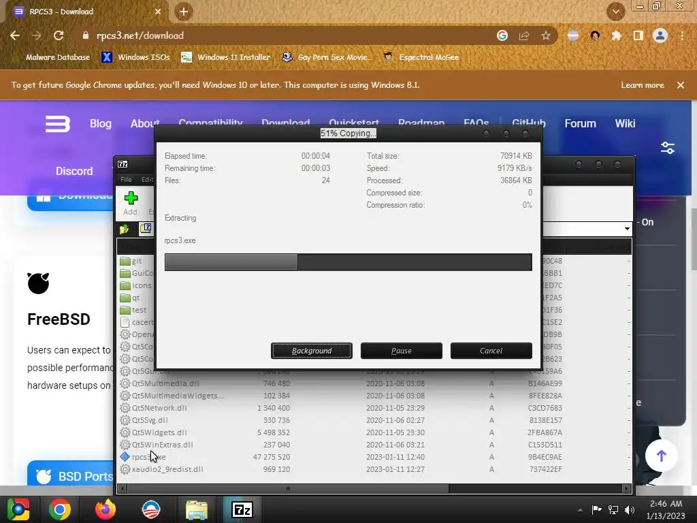Image resolution: width=697 pixels, height=523 pixels.
Task: Go forward in Chrome
Action: 37,35
